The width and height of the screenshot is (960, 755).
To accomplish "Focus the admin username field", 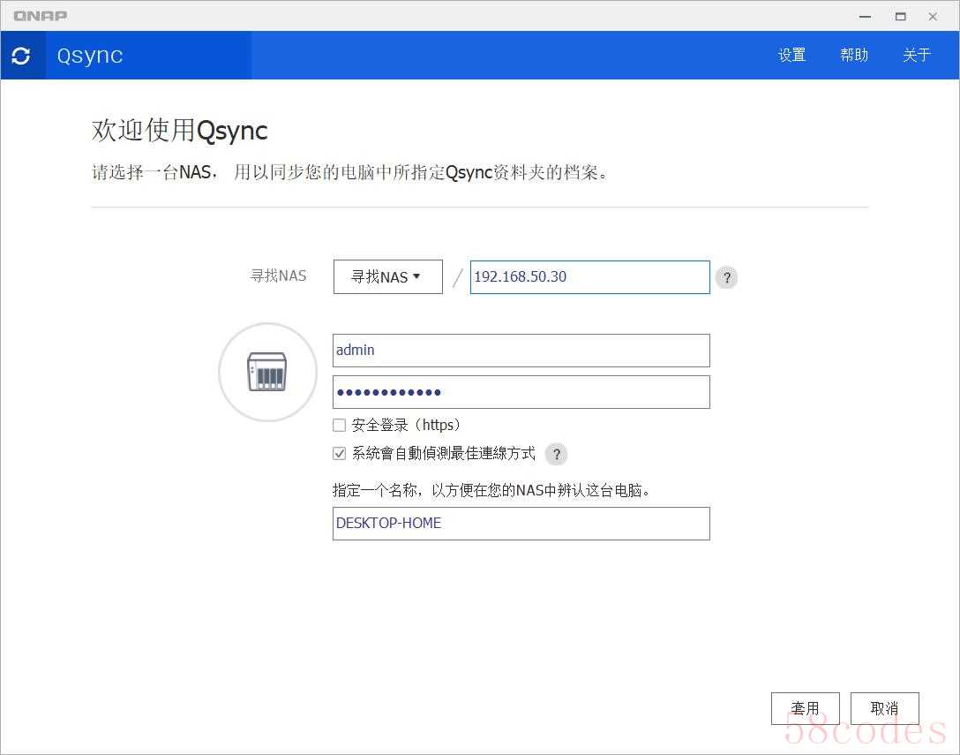I will click(521, 351).
